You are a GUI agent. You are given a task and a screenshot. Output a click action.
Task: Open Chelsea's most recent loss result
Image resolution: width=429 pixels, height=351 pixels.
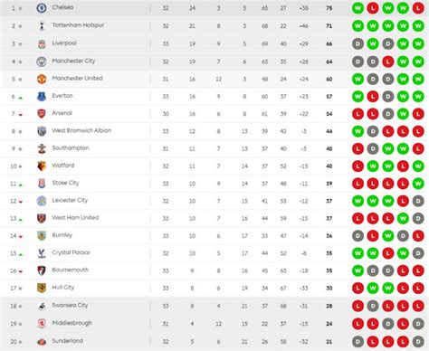pos(418,8)
